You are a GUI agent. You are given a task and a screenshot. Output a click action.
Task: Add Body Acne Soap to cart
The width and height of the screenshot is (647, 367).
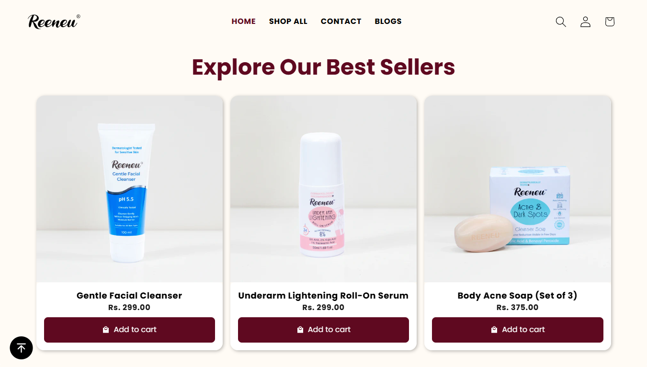tap(518, 330)
